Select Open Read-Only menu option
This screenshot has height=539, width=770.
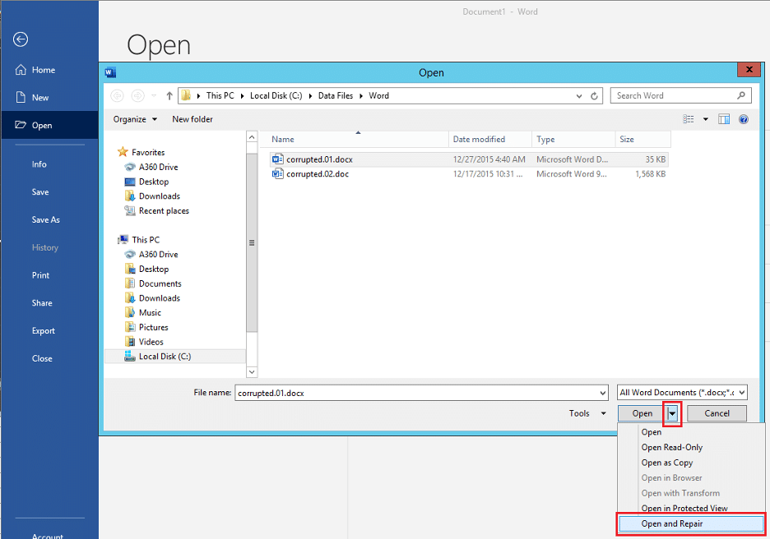(672, 448)
